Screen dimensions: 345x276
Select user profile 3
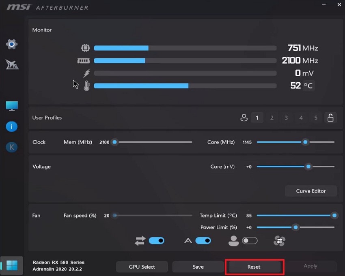tap(286, 118)
